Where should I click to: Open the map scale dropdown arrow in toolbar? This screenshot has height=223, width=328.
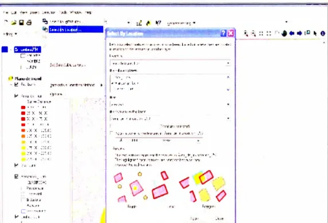[128, 23]
